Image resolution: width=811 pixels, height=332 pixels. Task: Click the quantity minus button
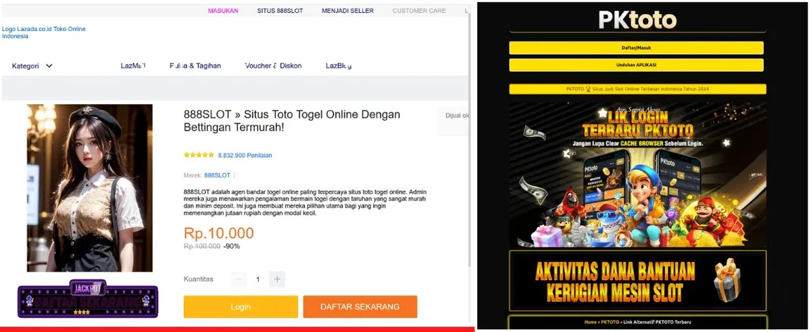239,279
